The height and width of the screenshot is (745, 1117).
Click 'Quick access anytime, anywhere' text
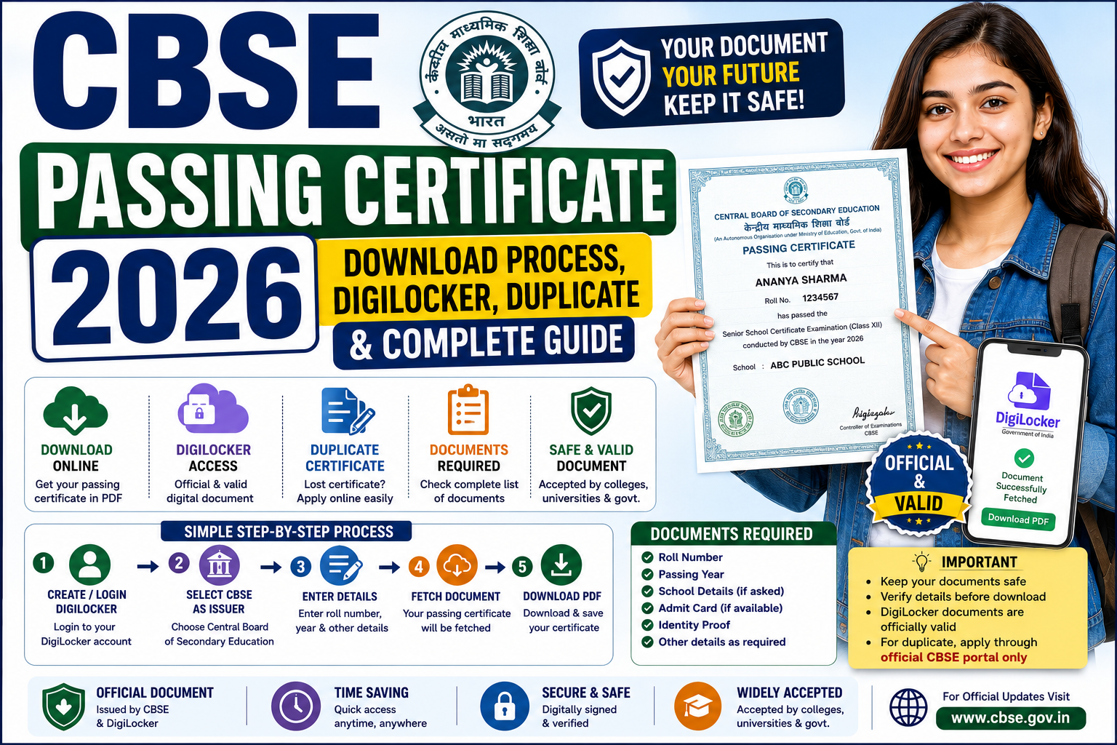coord(380,716)
